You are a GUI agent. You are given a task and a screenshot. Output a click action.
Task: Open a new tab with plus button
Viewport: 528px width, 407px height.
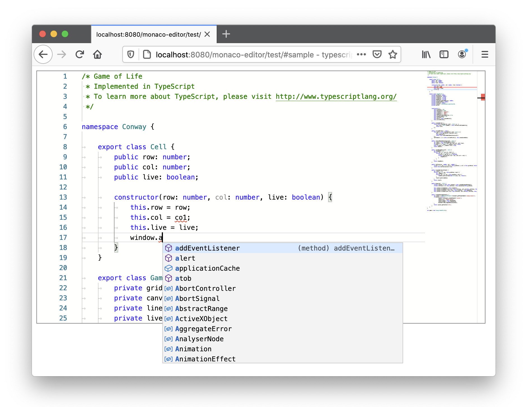coord(226,34)
